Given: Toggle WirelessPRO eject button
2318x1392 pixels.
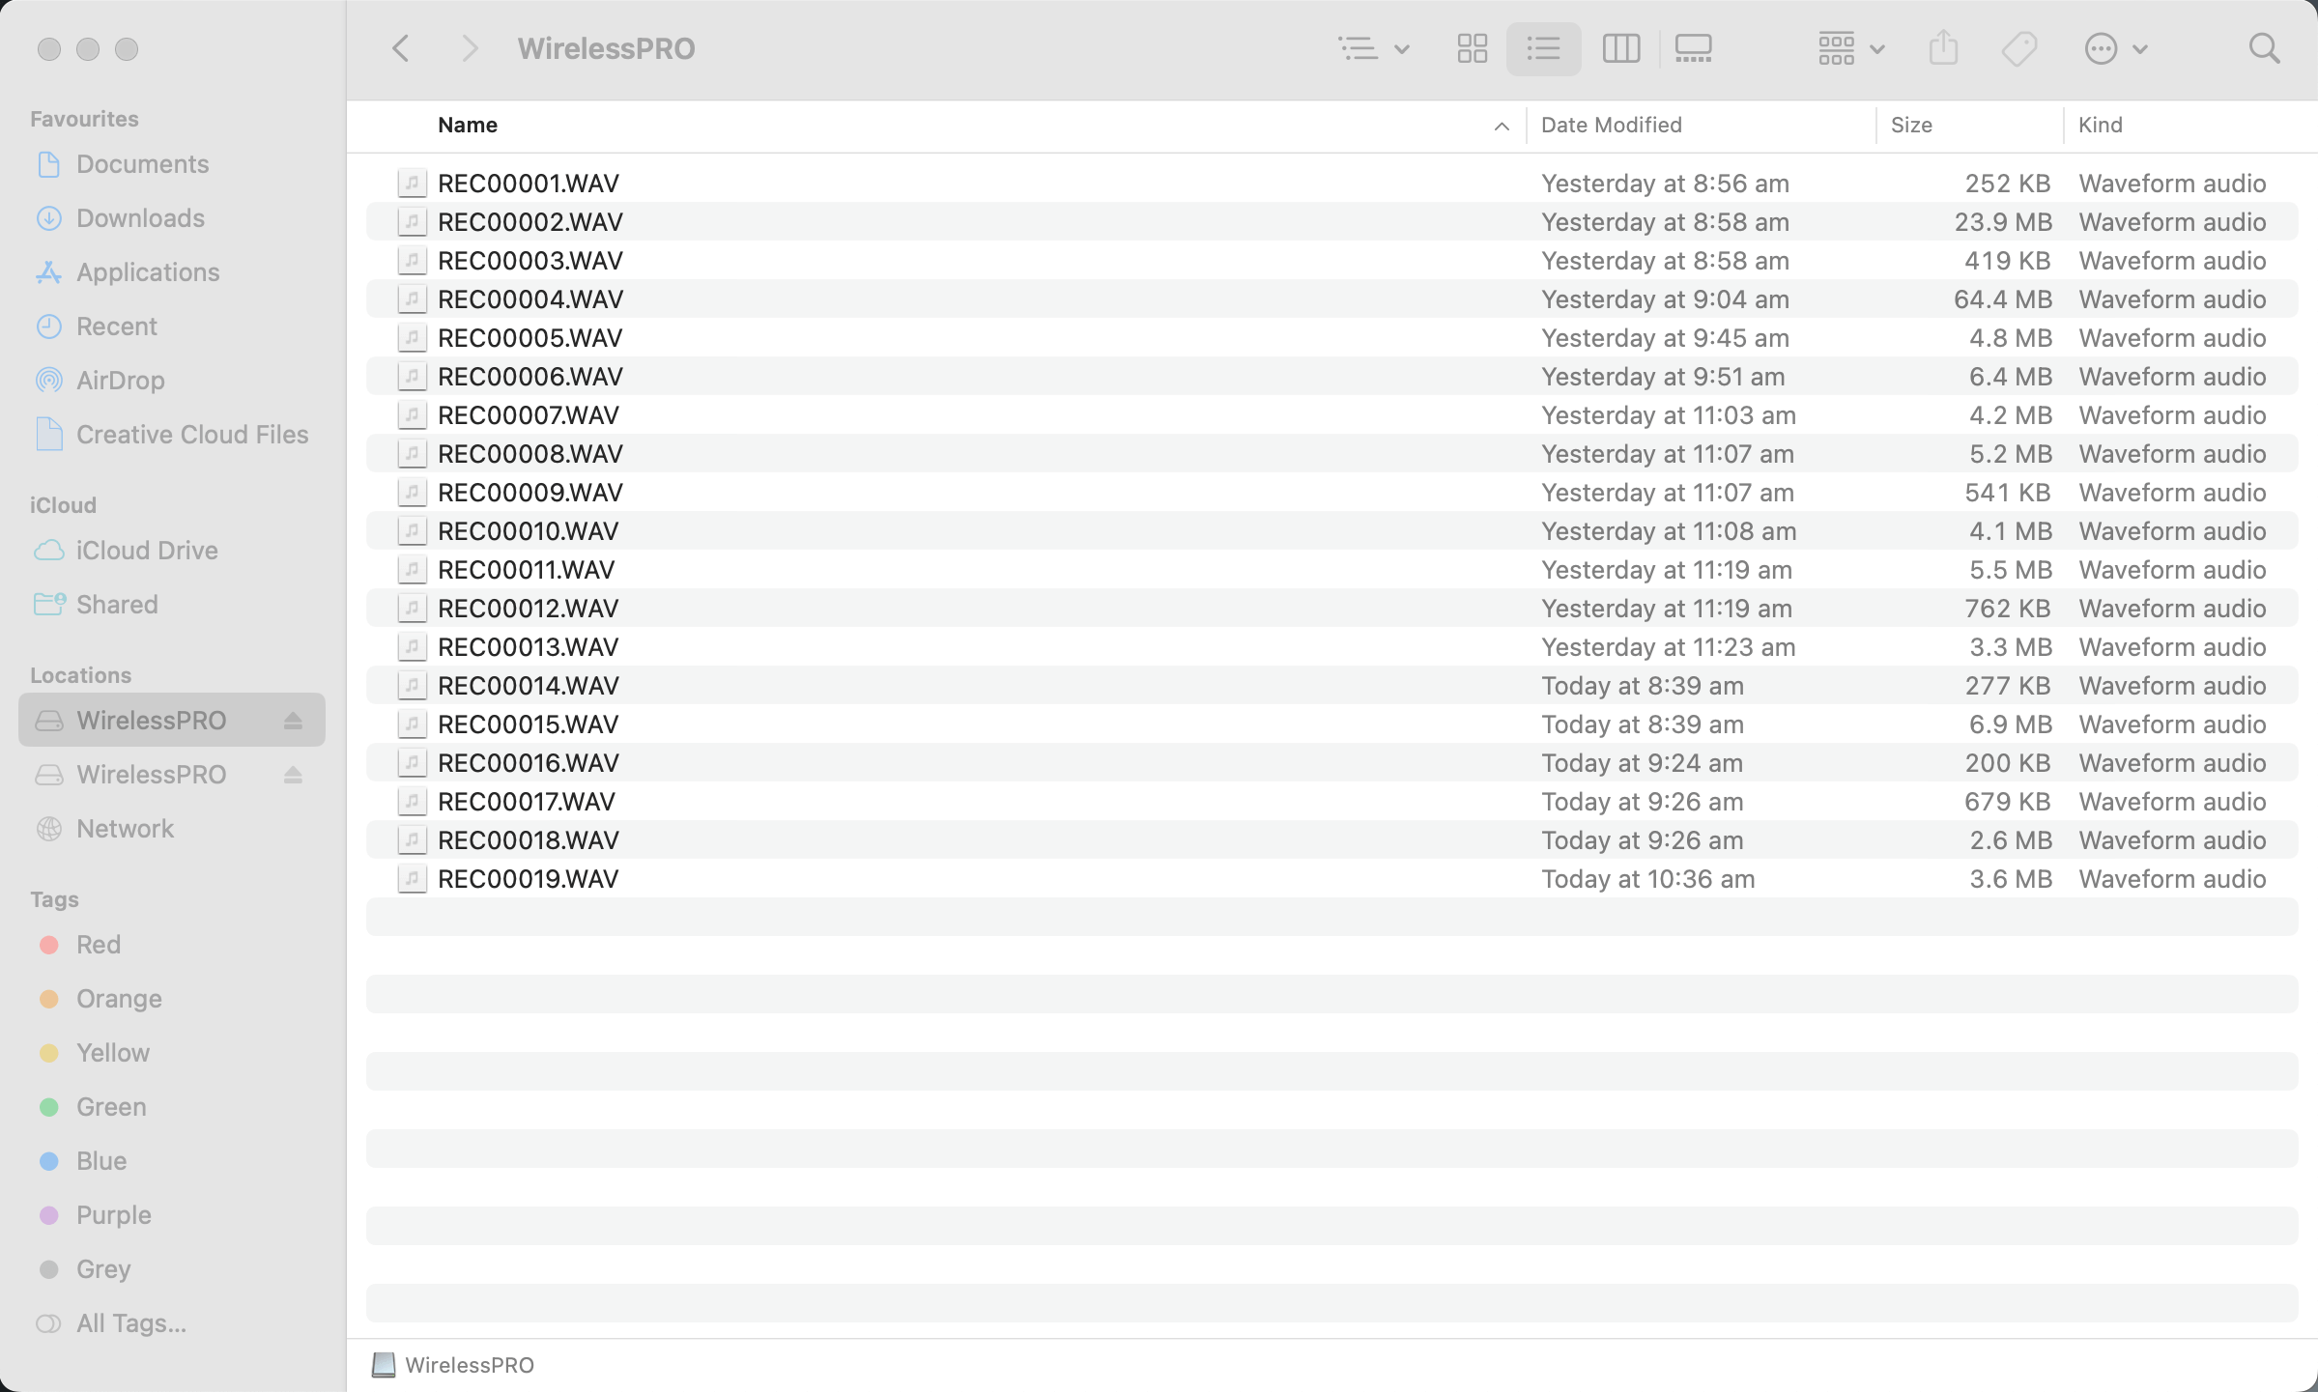Looking at the screenshot, I should pos(292,720).
